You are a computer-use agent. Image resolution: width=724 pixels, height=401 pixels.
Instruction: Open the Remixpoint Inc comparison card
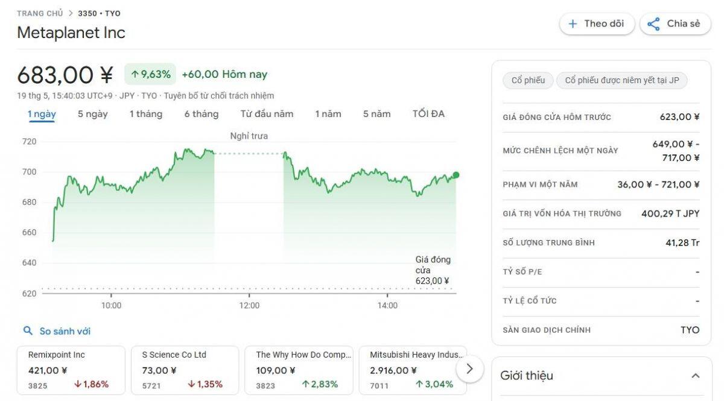[x=71, y=370]
